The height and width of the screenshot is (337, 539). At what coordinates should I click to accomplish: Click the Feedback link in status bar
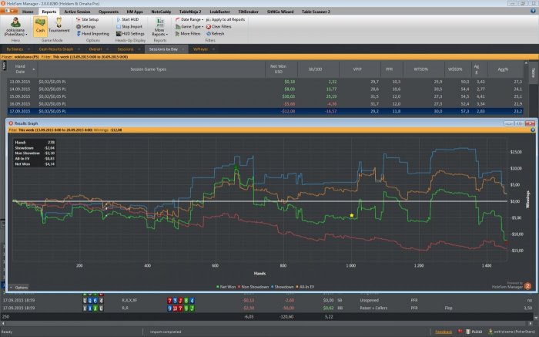[444, 332]
